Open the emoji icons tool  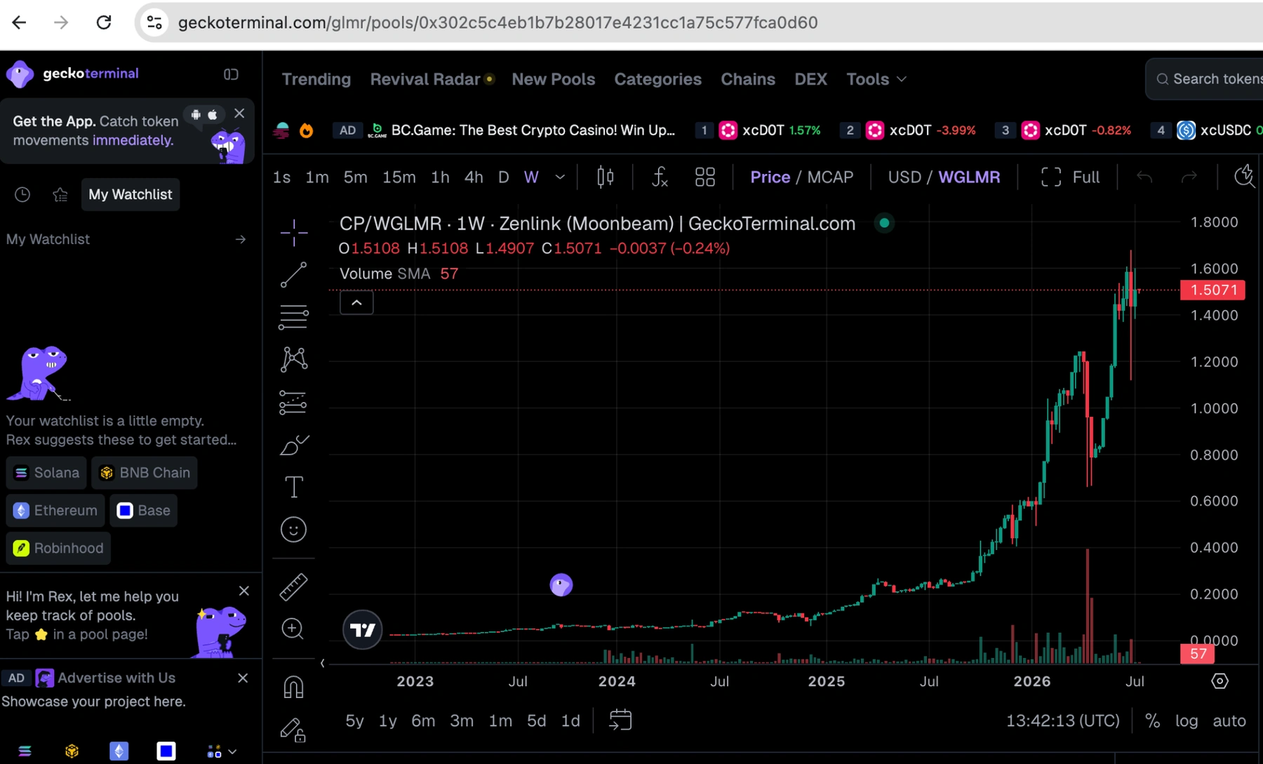tap(293, 530)
